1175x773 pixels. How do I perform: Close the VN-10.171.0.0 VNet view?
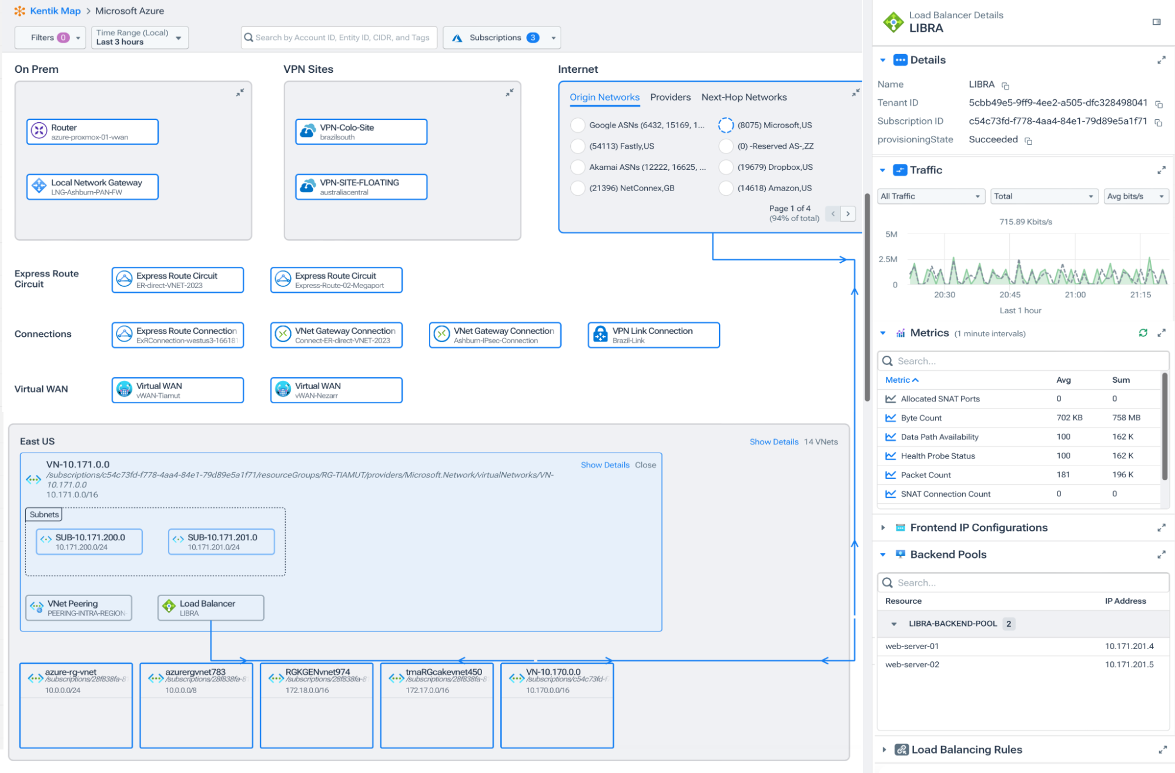point(645,464)
